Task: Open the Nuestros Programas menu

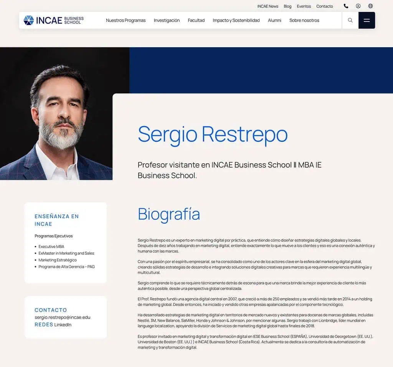Action: [125, 20]
